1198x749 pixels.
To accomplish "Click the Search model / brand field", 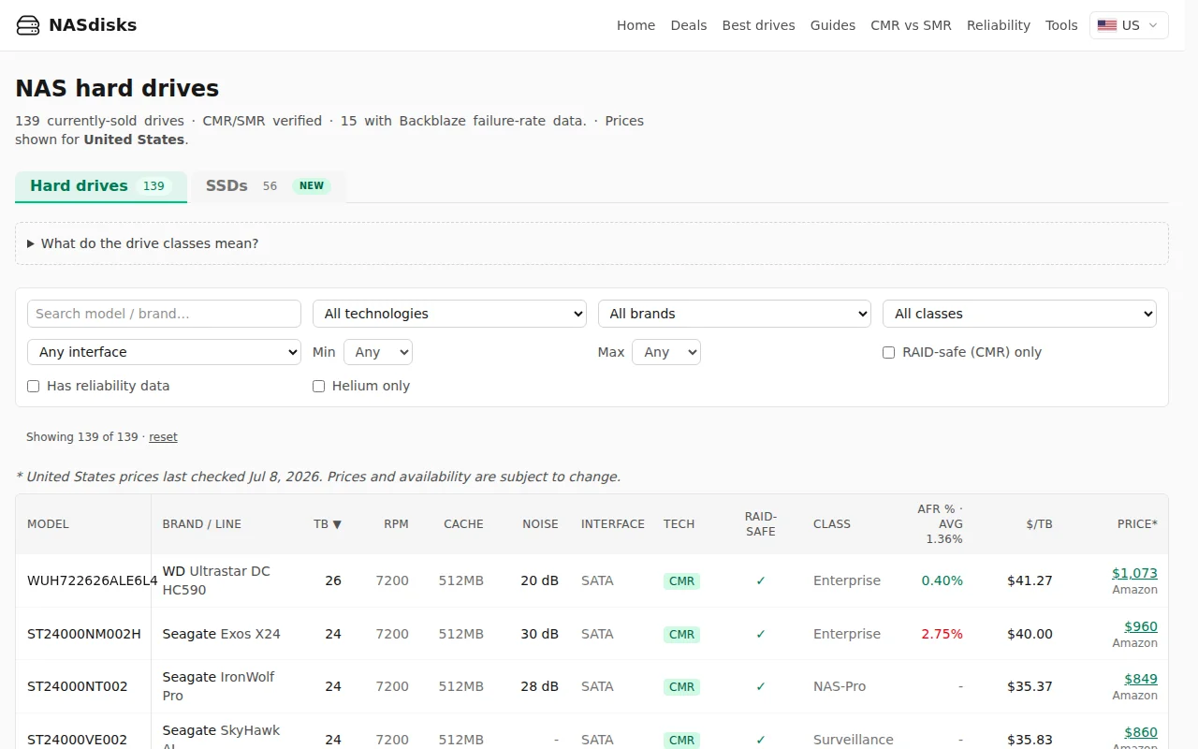I will [164, 314].
